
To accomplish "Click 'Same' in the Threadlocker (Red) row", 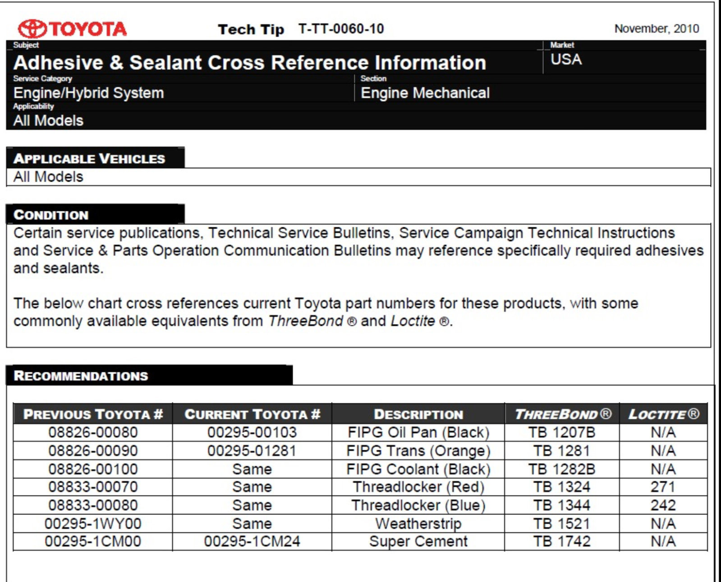I will pos(252,487).
